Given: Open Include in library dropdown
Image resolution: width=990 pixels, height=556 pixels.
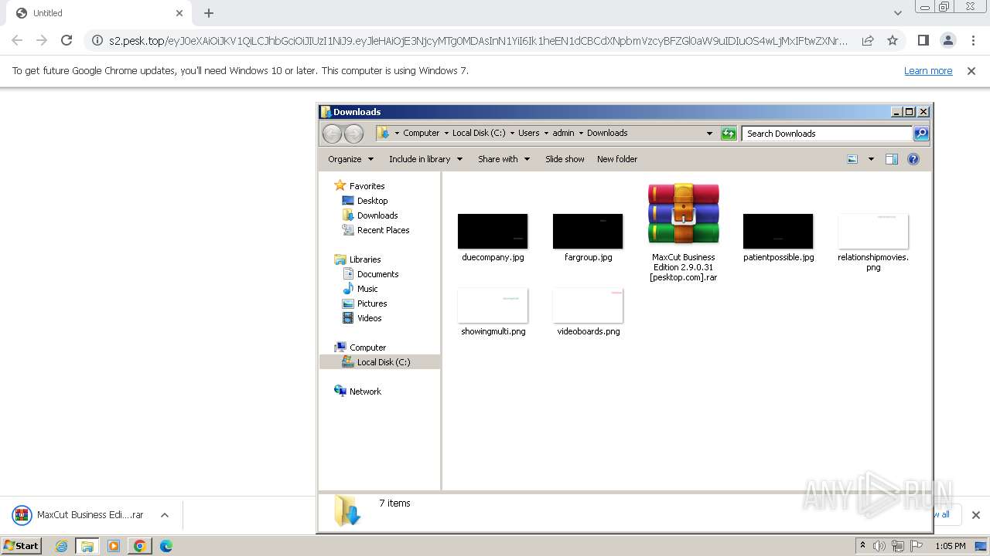Looking at the screenshot, I should point(425,159).
